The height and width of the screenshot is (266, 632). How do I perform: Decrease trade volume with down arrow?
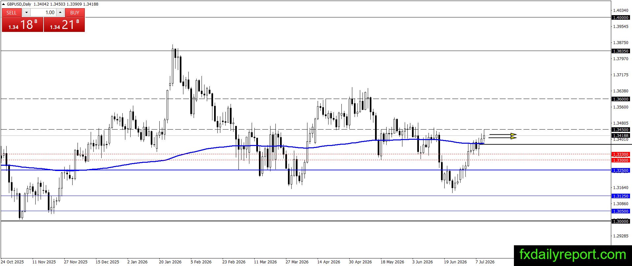pos(26,12)
